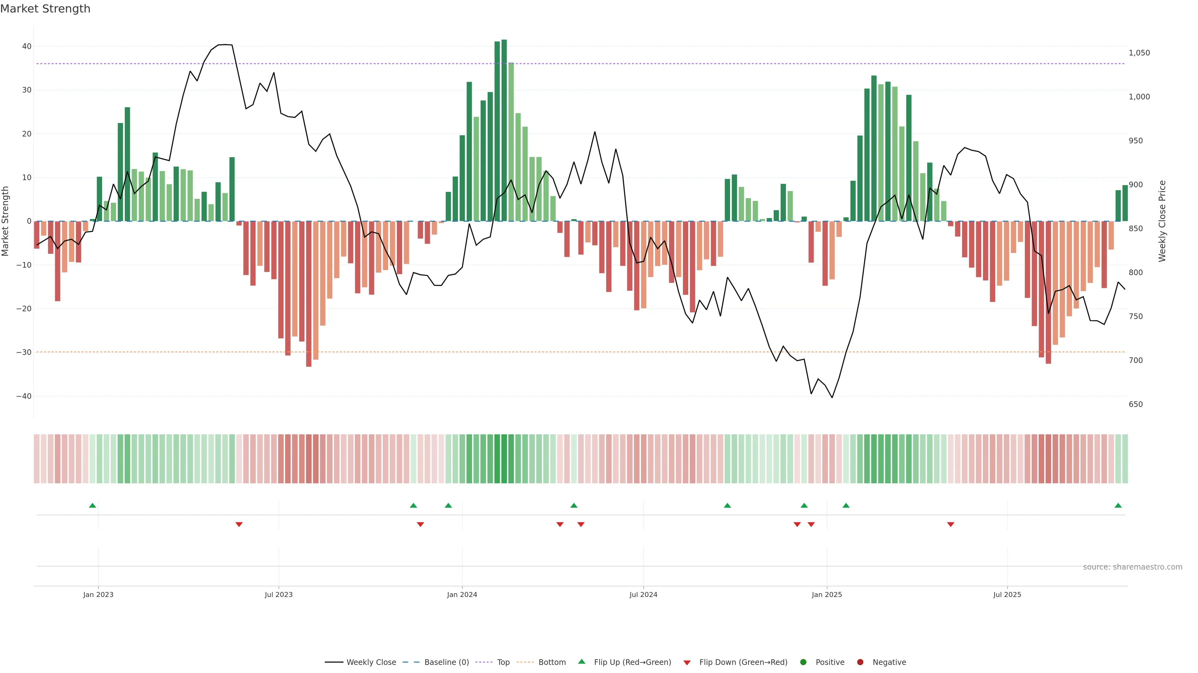Toggle the Weekly Close legend entry
This screenshot has height=673, width=1198.
pos(371,662)
